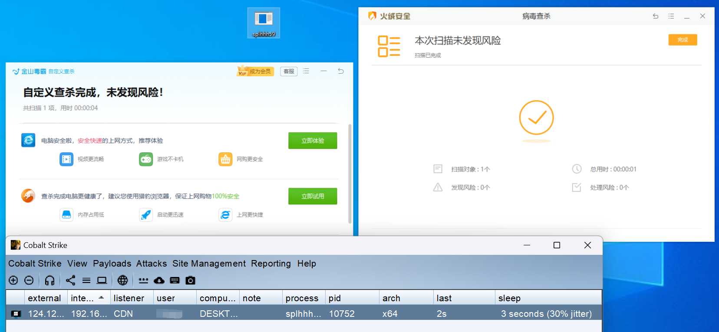
Task: Sort sessions by the external column header
Action: coord(46,298)
